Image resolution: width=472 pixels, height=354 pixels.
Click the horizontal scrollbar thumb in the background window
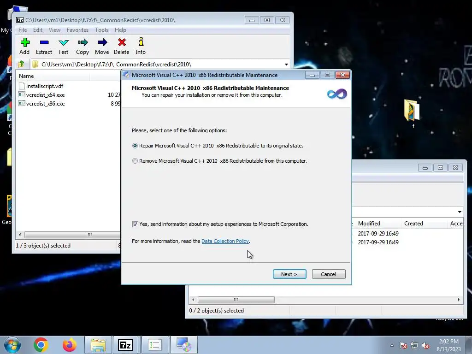point(236,300)
